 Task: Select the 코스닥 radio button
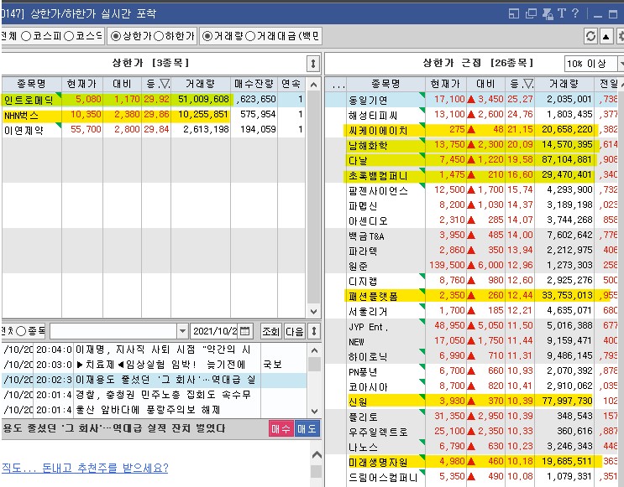pos(69,36)
